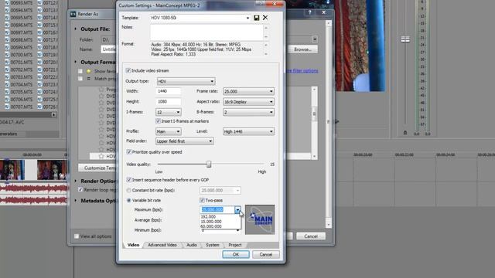Click the file icon of 00697.MTS
This screenshot has height=278, width=495.
pos(7,32)
